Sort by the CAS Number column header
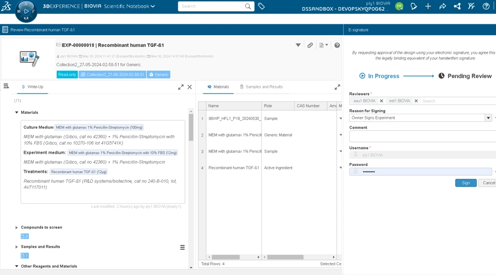This screenshot has height=275, width=496. point(311,106)
